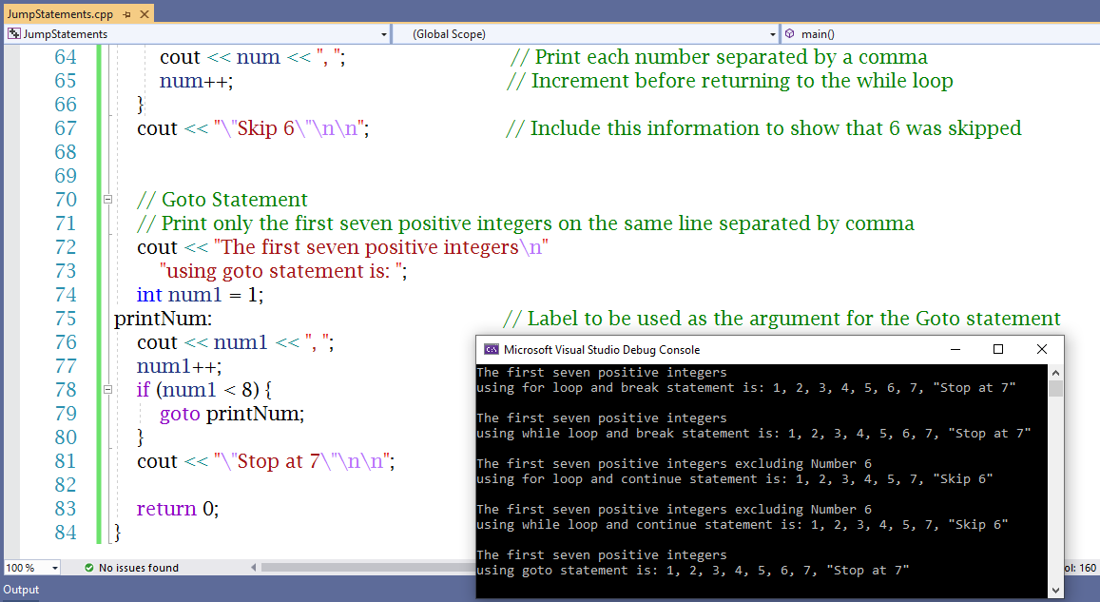
Task: Click the printNum: label on line 75
Action: pos(163,319)
